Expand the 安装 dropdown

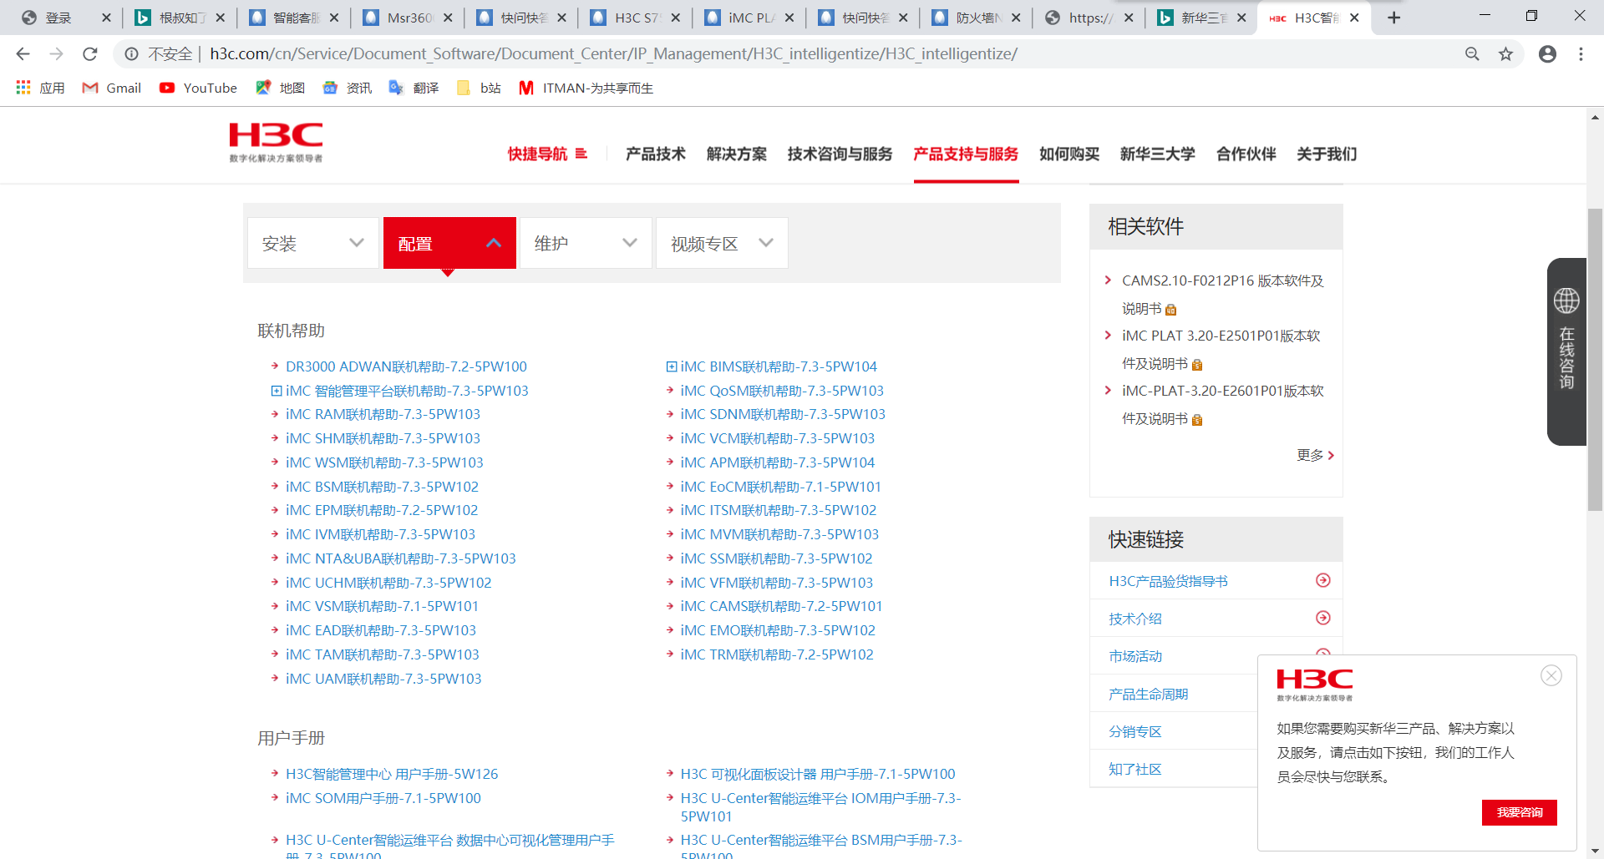click(x=313, y=243)
